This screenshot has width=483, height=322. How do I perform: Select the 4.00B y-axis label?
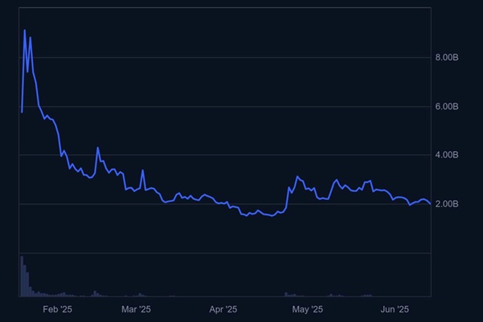(447, 155)
